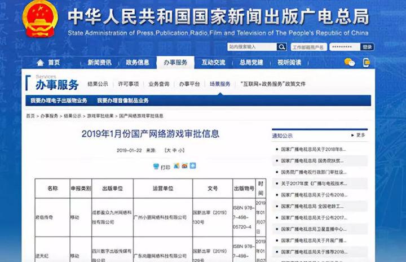
Task: Click the 申报类别 table column header
Action: [81, 189]
